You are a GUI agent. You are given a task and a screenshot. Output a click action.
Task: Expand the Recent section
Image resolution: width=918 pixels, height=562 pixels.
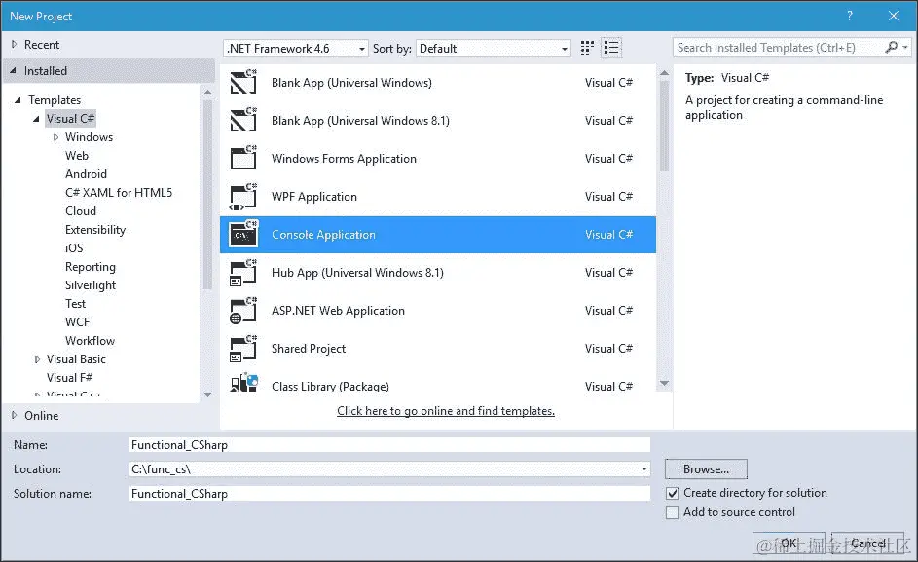(14, 44)
